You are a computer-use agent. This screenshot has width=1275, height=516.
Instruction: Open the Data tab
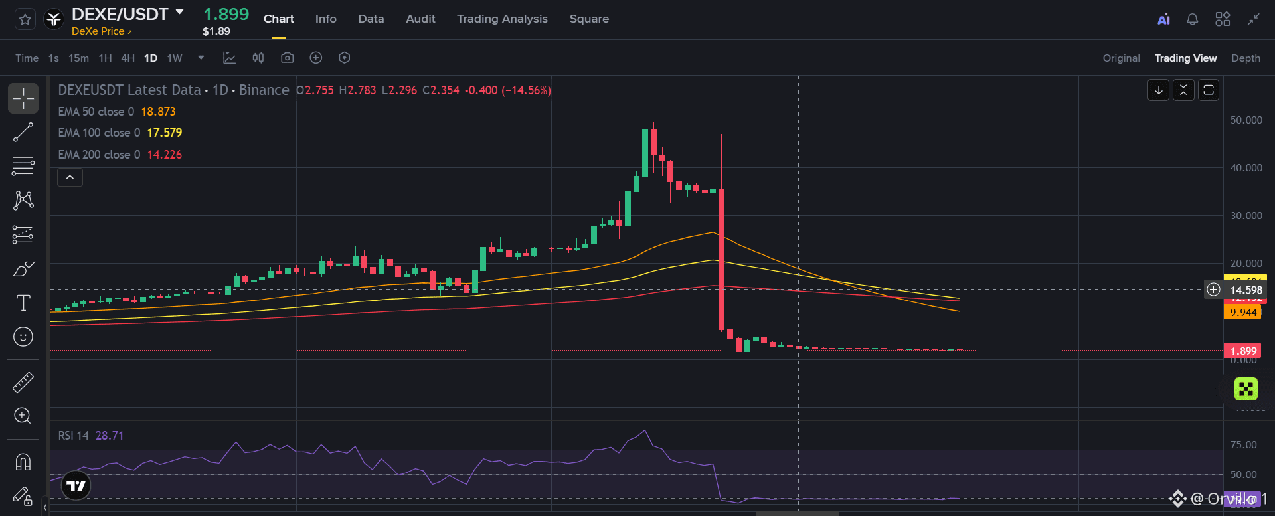pyautogui.click(x=371, y=19)
